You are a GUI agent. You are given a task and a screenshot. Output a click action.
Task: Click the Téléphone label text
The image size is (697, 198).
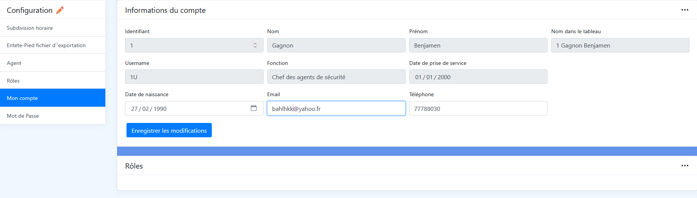point(421,94)
